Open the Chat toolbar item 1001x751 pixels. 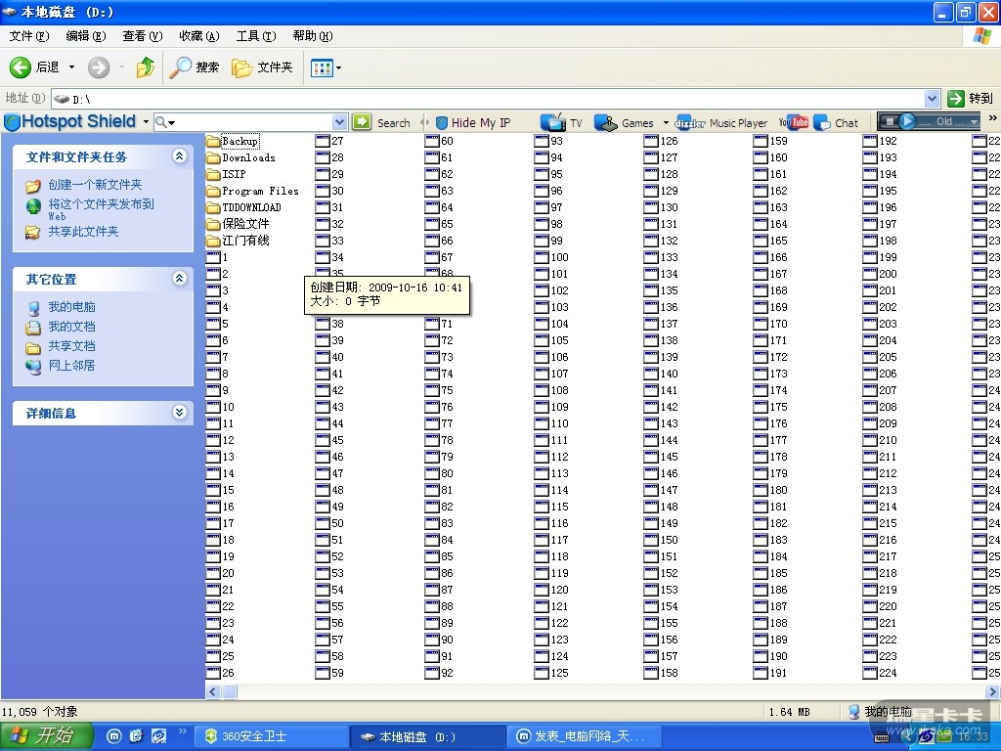tap(837, 122)
